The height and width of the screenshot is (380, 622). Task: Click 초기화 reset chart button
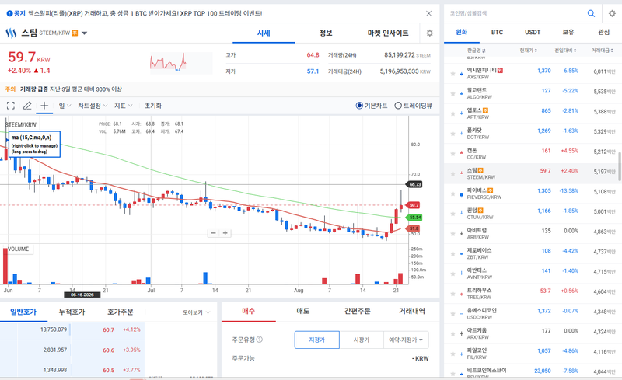tap(152, 106)
